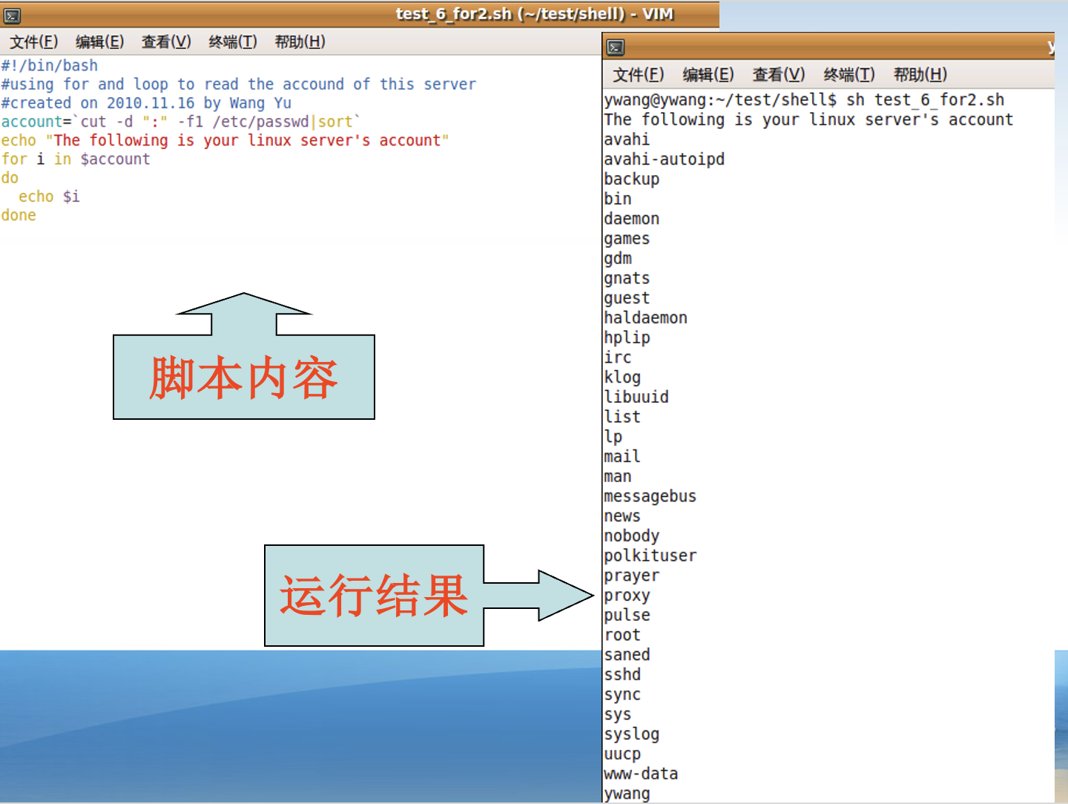
Task: Open 文件(F) menu in output terminal window
Action: (639, 74)
